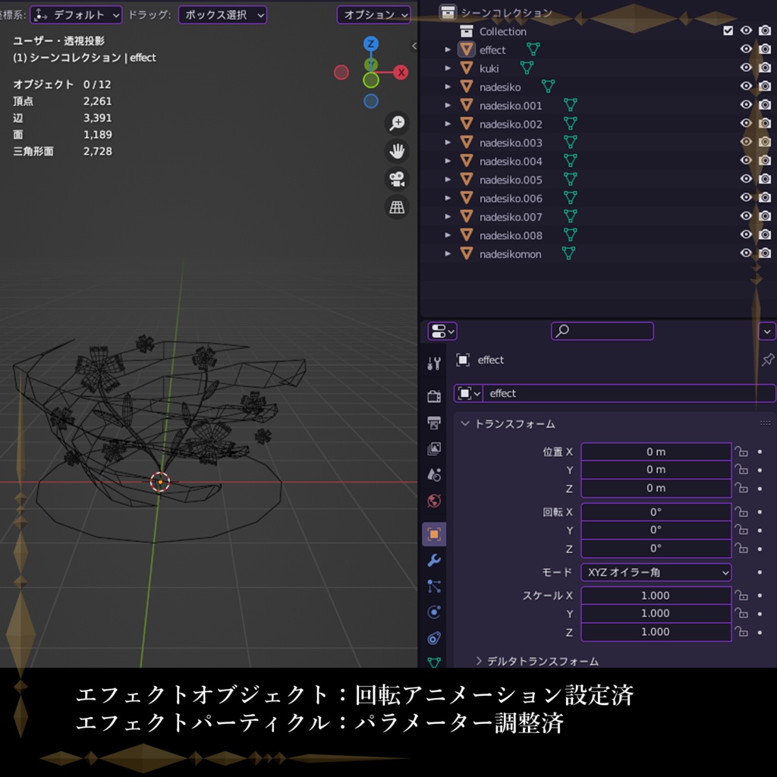Image resolution: width=777 pixels, height=777 pixels.
Task: Open the Physics properties tab
Action: pos(434,612)
